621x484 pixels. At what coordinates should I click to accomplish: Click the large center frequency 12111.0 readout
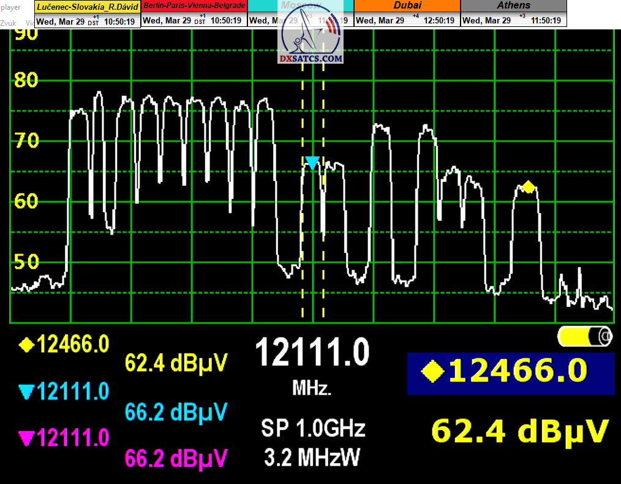coord(312,354)
